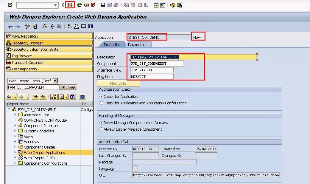Click the Print icon in the top toolbar
310x184 pixels.
103,5
